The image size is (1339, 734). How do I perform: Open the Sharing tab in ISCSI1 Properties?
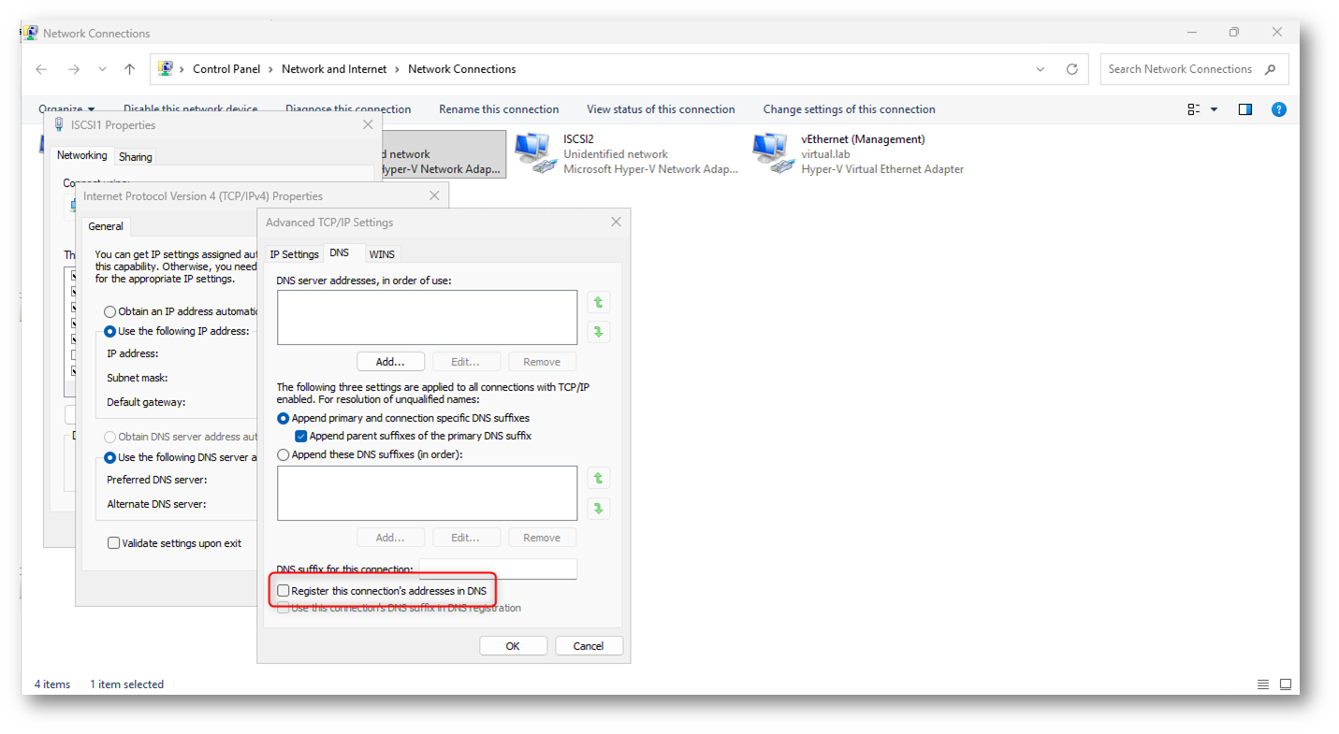coord(136,157)
